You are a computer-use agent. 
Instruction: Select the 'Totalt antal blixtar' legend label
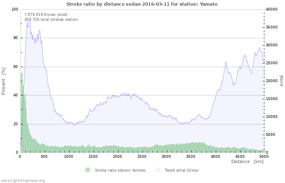pyautogui.click(x=182, y=170)
